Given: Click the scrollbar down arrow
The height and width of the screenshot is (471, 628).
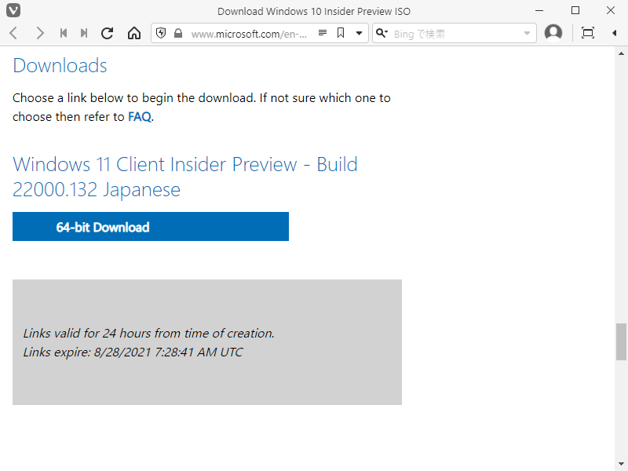Looking at the screenshot, I should pyautogui.click(x=621, y=464).
